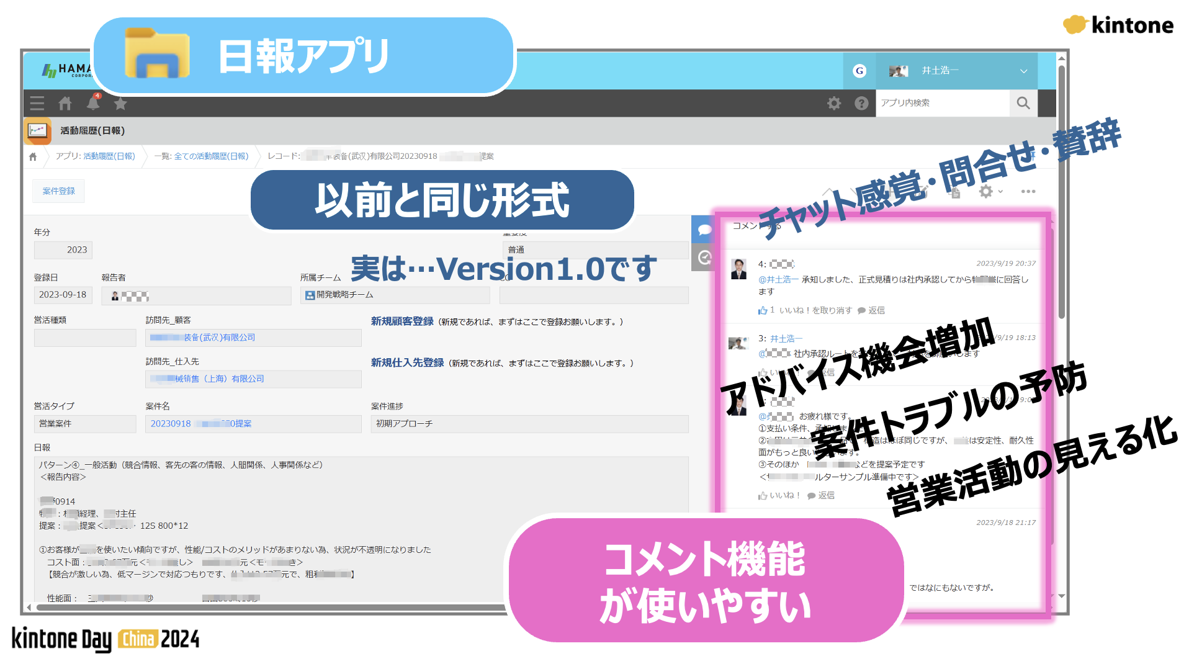Open the three-dots more options menu
The height and width of the screenshot is (669, 1189).
click(1028, 191)
